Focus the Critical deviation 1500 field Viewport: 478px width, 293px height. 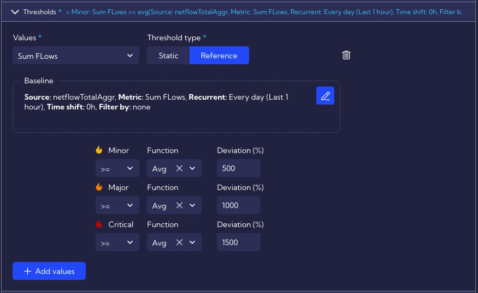239,242
